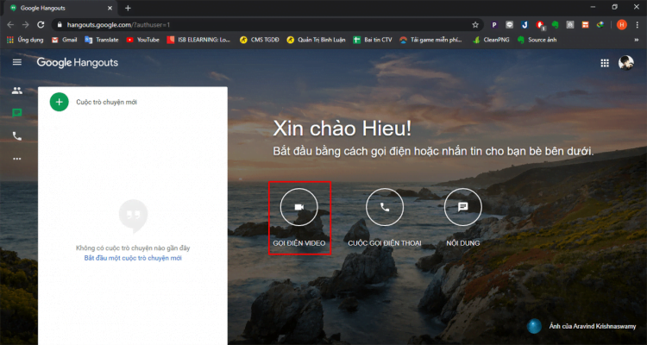Click the Bắt đầu một cuộc trò chuyện mới link

click(133, 259)
